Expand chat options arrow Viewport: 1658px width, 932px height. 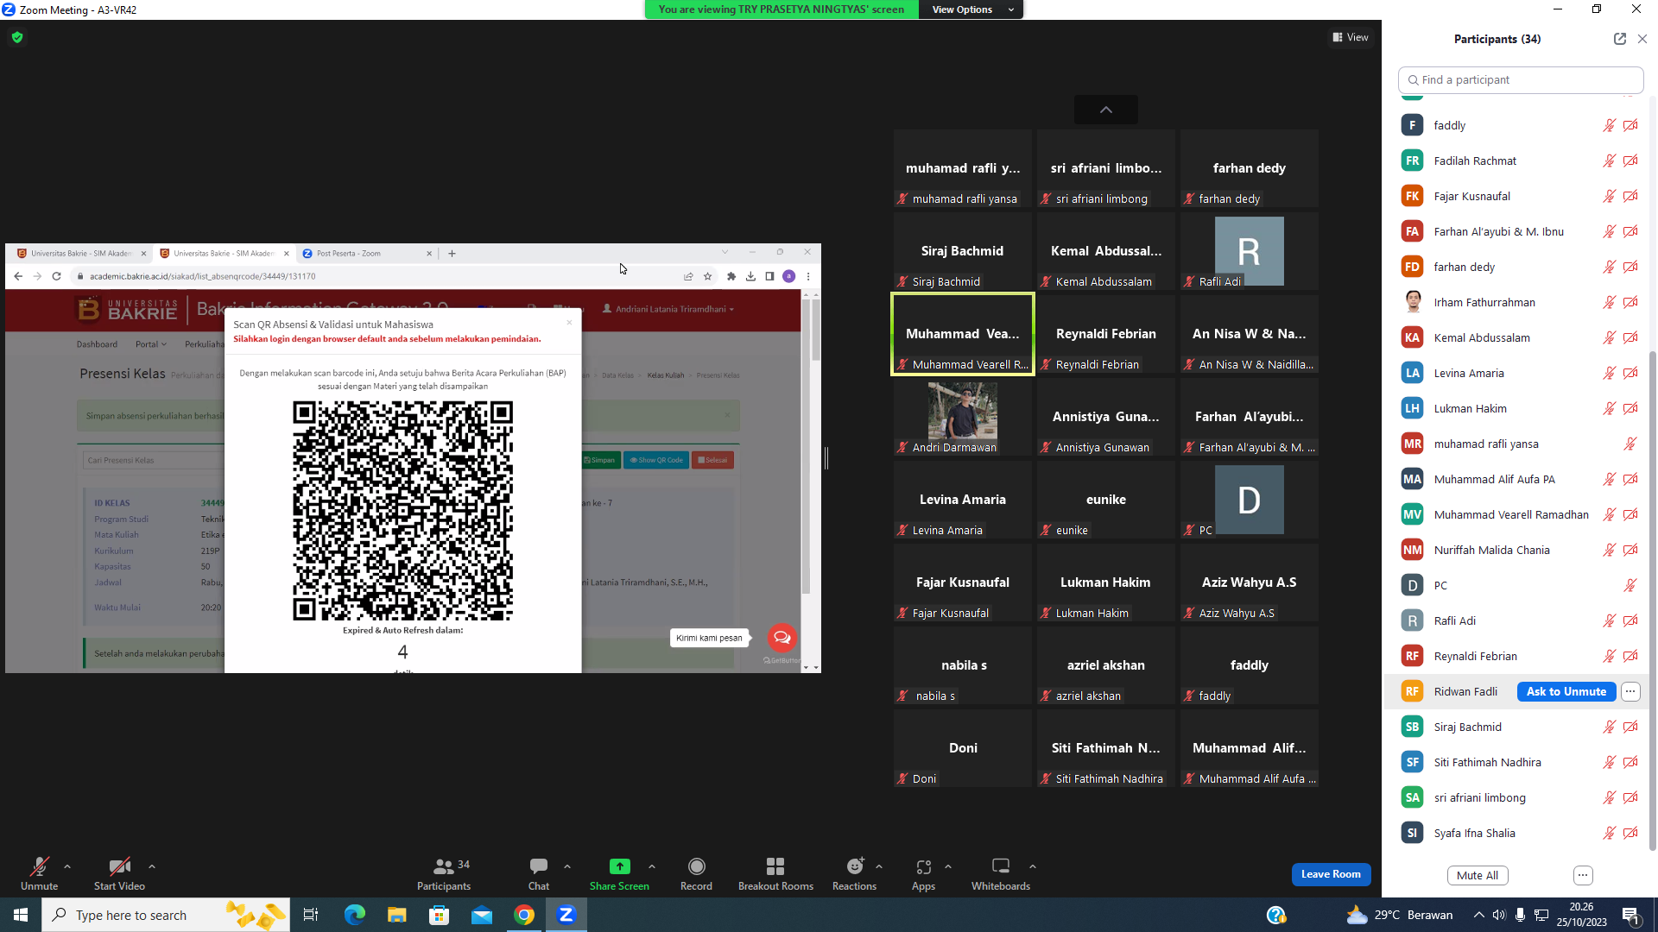point(567,866)
